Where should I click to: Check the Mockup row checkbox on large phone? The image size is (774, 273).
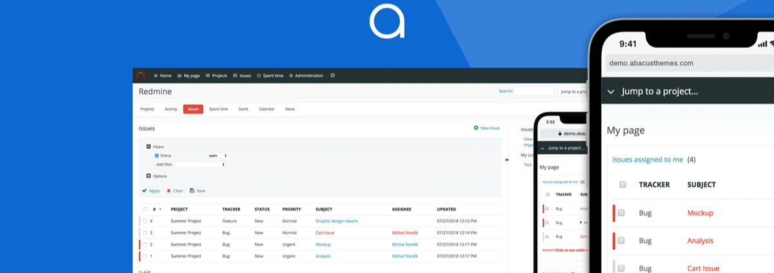tap(621, 212)
